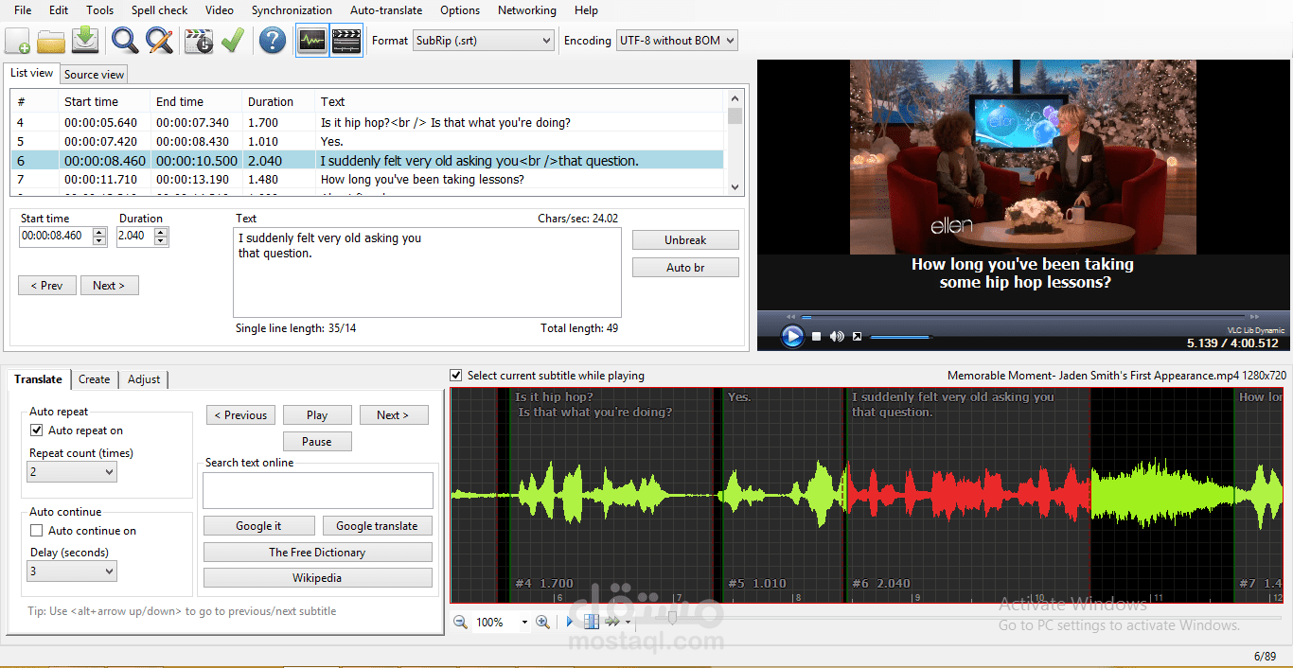This screenshot has width=1293, height=668.
Task: Open the Tools menu
Action: (99, 10)
